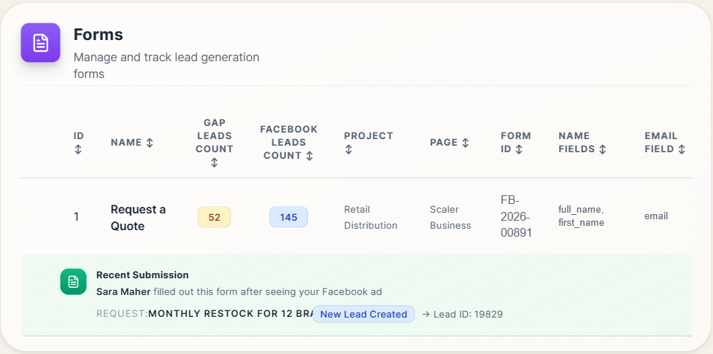This screenshot has height=354, width=713.
Task: Click the full_name, first_name cell
Action: tap(581, 216)
